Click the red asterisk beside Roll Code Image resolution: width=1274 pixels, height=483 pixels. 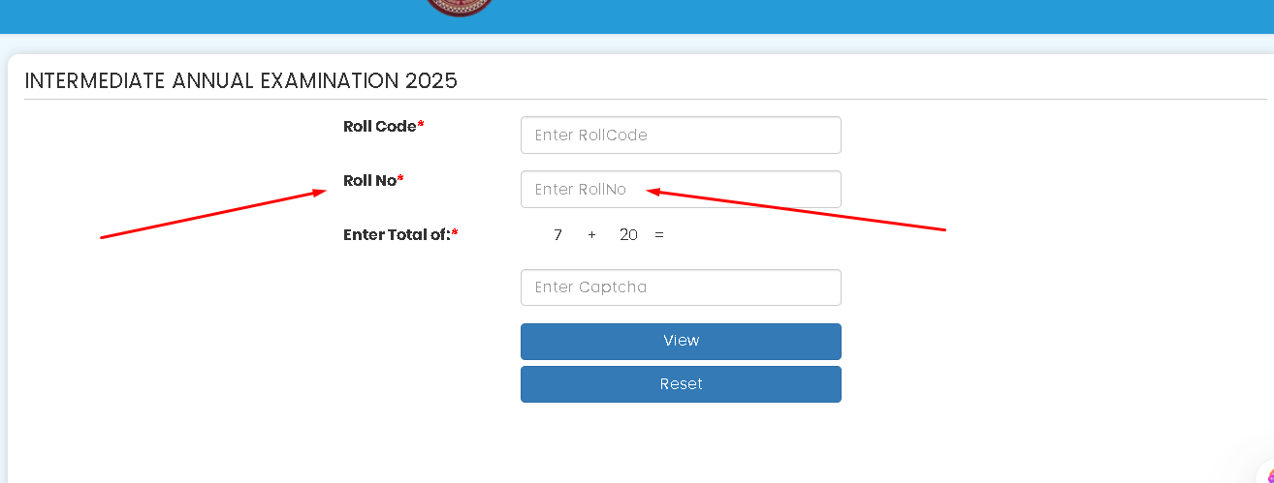pos(421,126)
